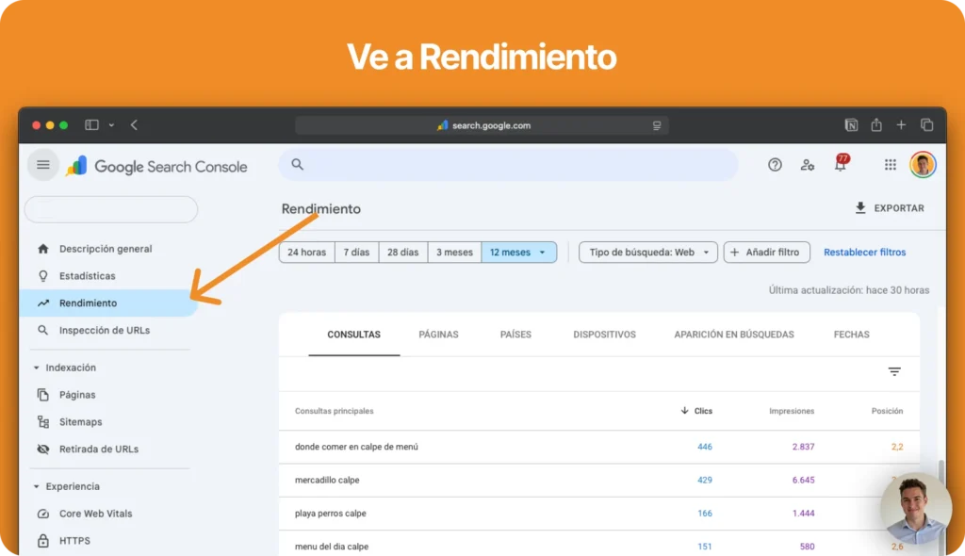
Task: Open the Google apps grid
Action: tap(890, 165)
